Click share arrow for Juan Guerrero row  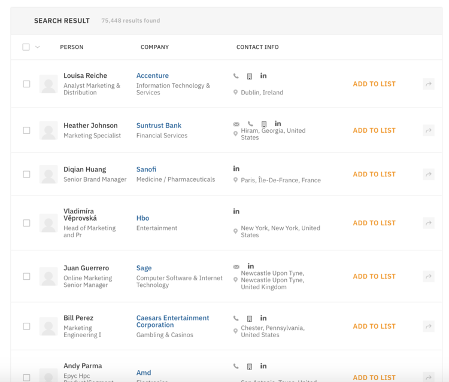(x=429, y=277)
